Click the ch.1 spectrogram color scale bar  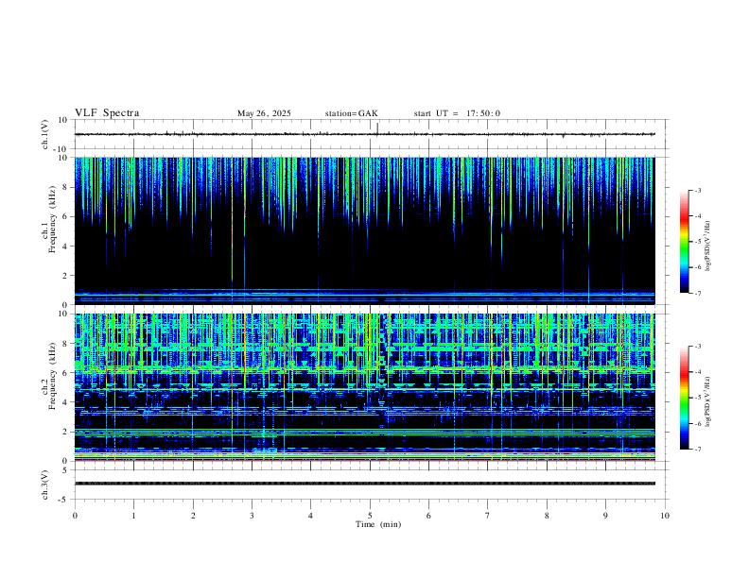click(685, 242)
